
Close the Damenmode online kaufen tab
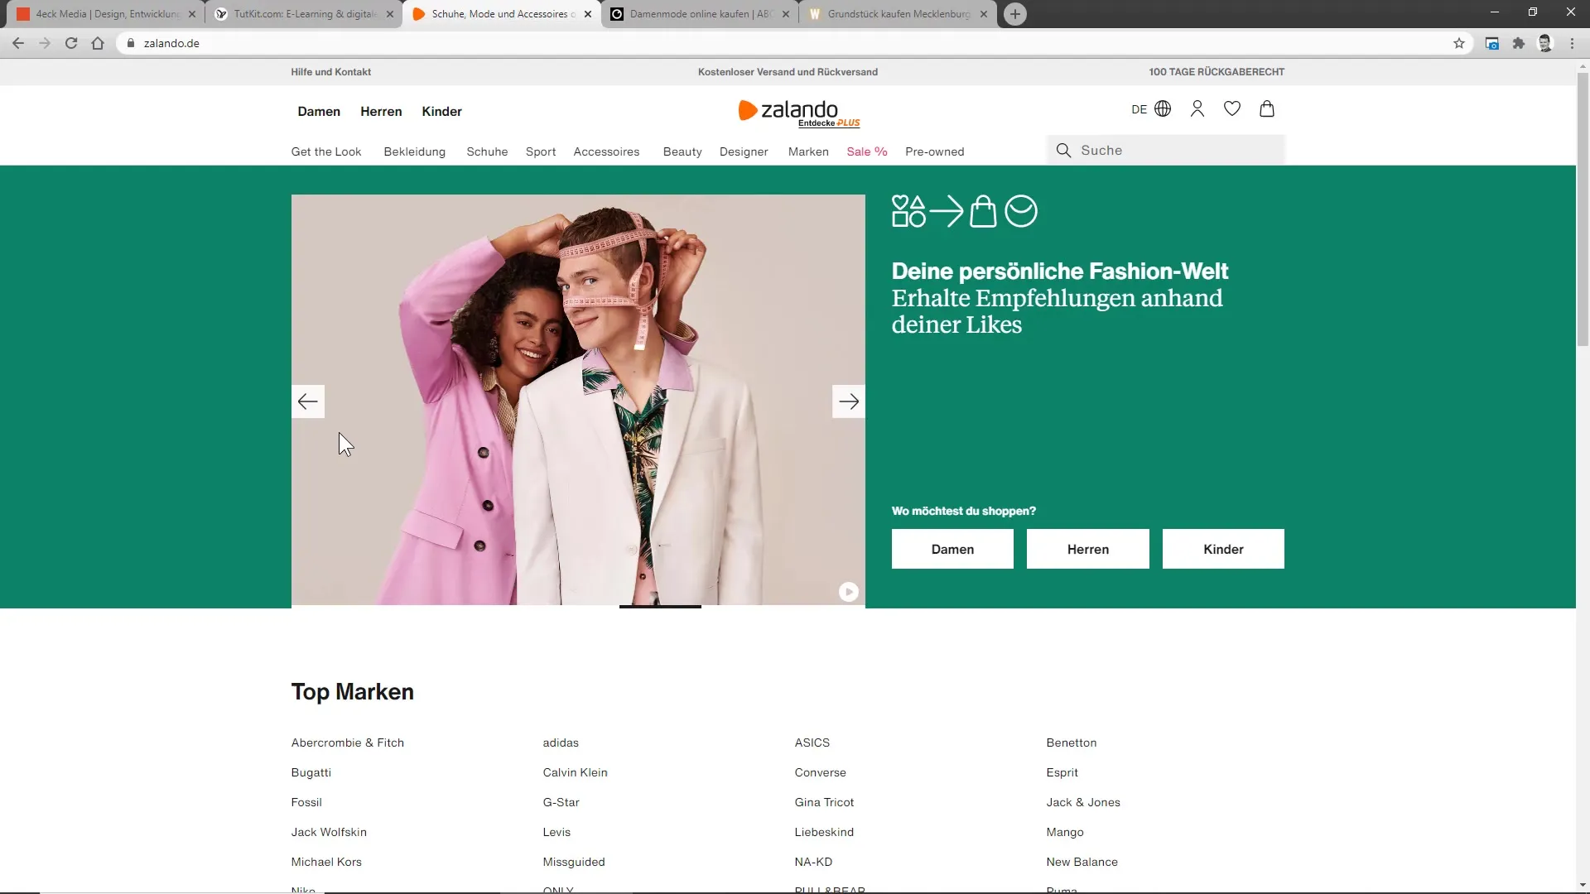[786, 14]
